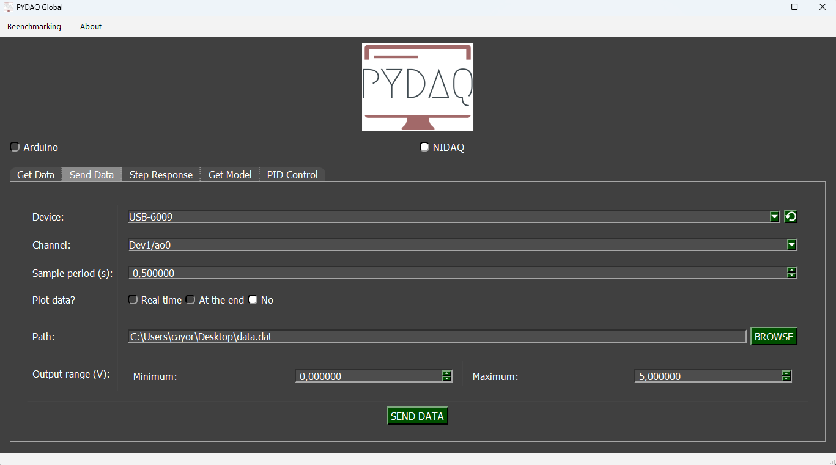Click the BROWSE button
The height and width of the screenshot is (465, 836).
(x=774, y=337)
